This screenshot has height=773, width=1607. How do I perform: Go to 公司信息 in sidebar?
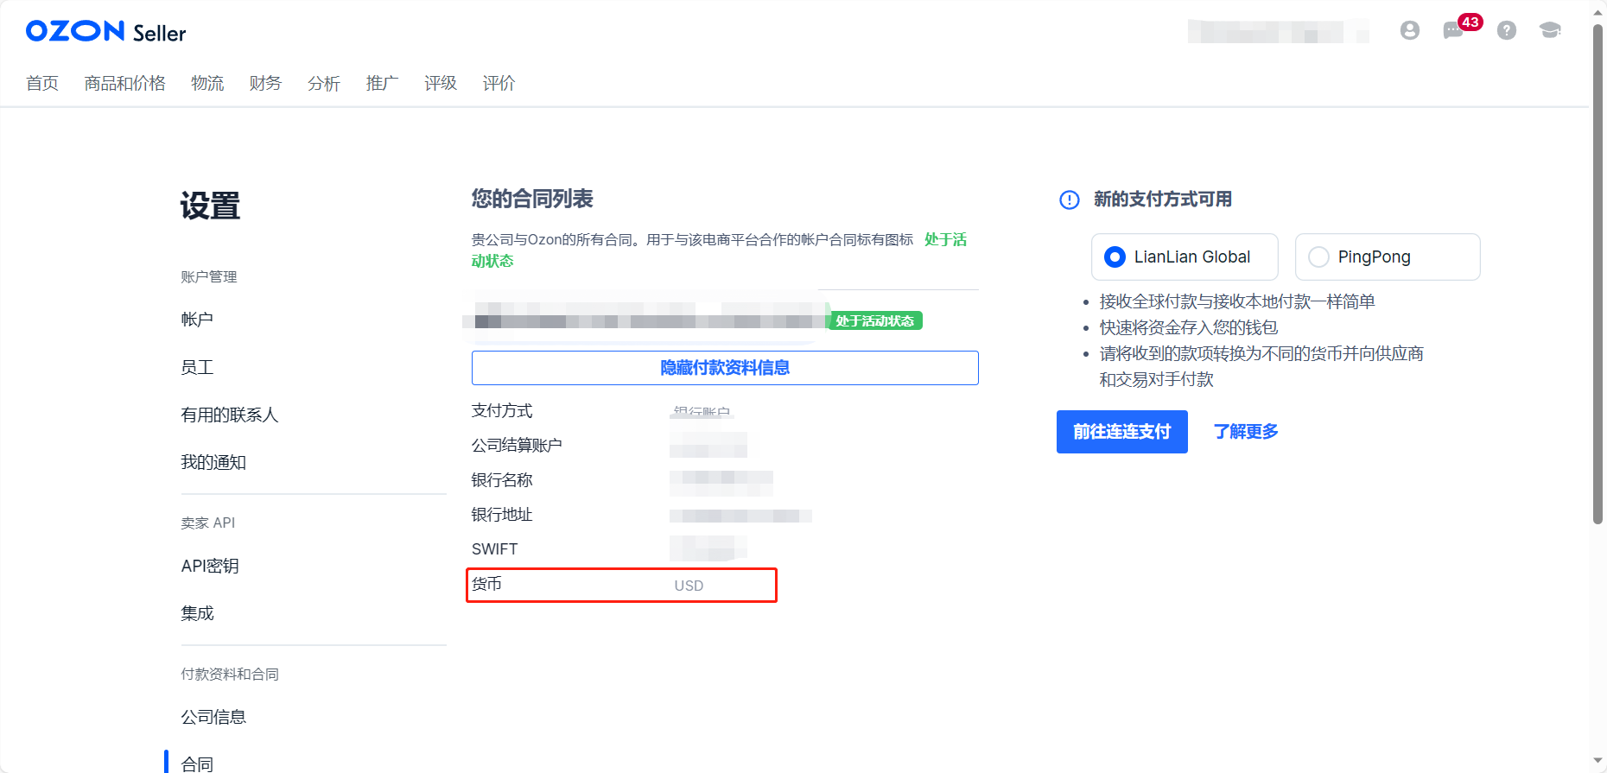[213, 717]
